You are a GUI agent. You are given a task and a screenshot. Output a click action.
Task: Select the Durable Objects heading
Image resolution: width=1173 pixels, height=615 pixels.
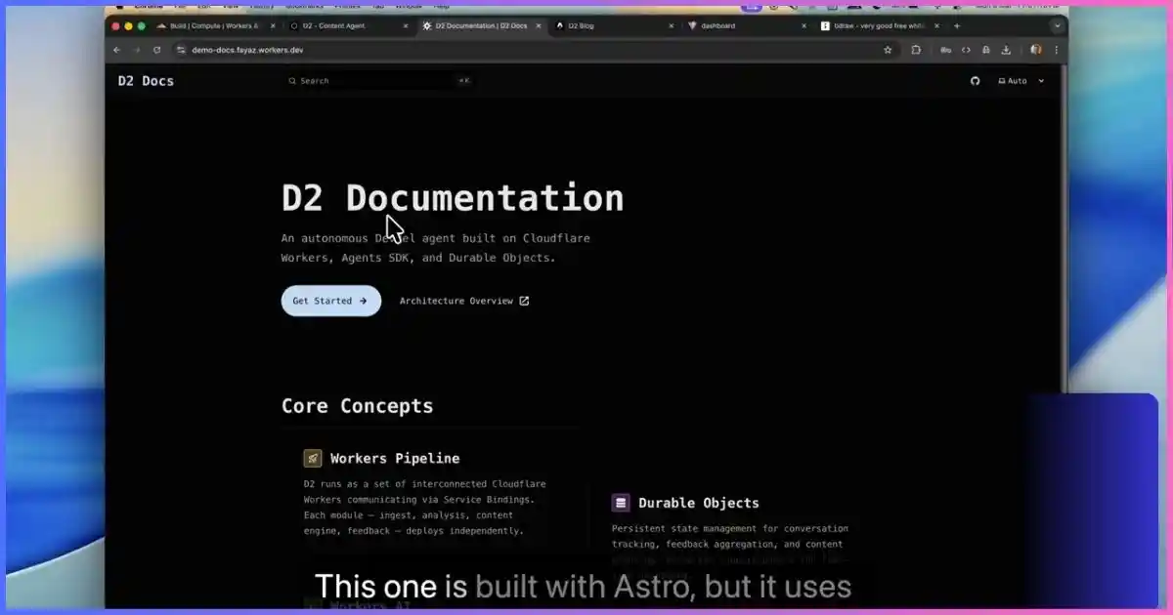699,503
